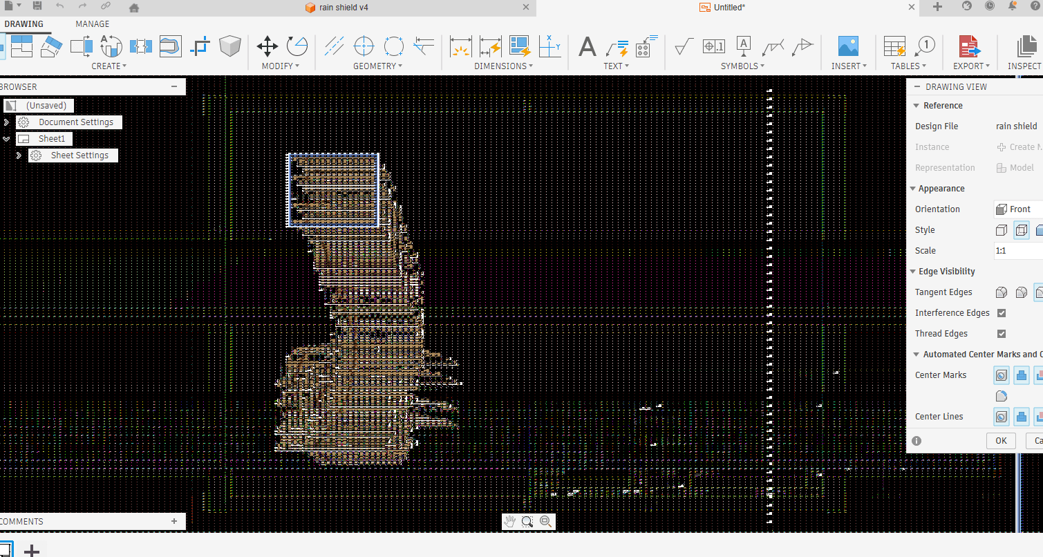Add a balloon annotation
The image size is (1043, 557).
[925, 47]
